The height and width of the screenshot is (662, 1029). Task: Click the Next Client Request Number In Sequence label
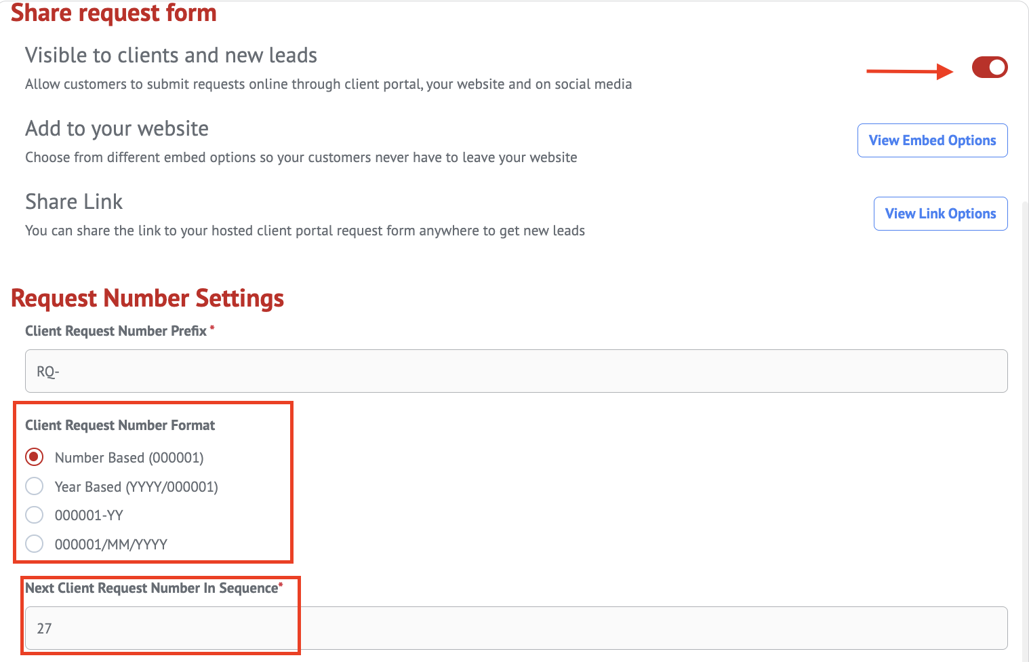pos(152,588)
